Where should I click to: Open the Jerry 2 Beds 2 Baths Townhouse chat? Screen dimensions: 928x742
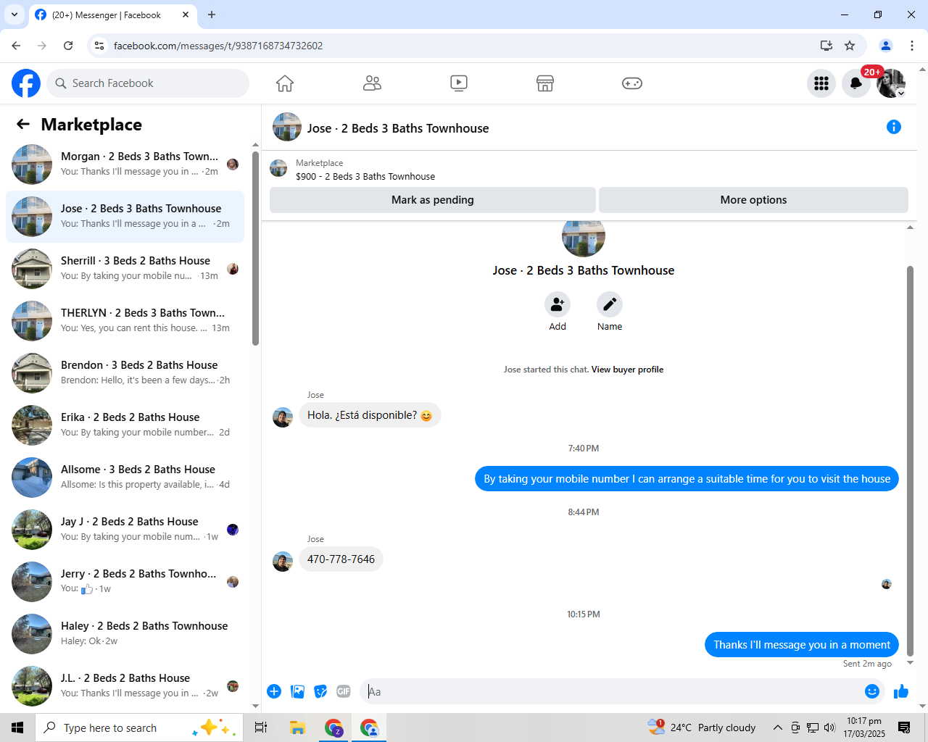[125, 582]
